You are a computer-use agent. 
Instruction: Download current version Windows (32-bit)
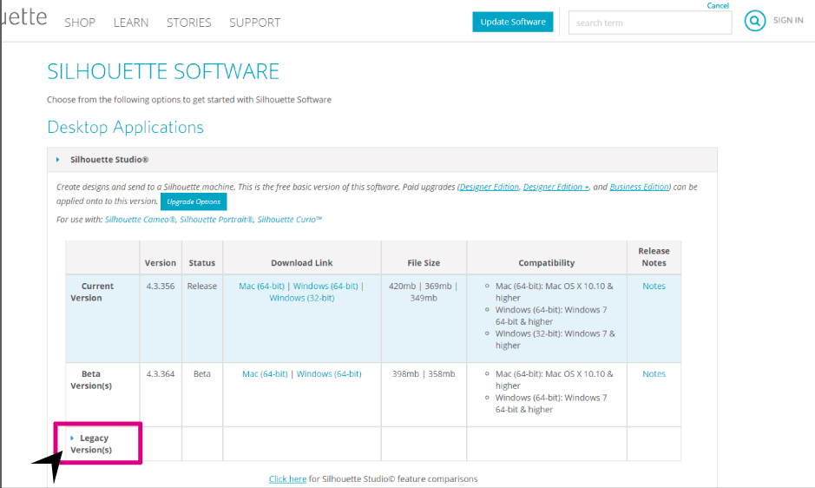click(x=301, y=298)
